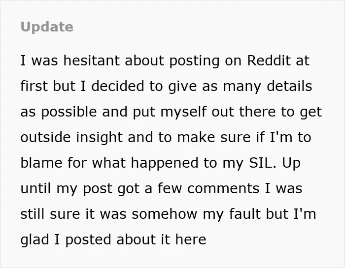345x268 pixels.
Task: Place cursor on the word "somehow"
Action: 164,213
